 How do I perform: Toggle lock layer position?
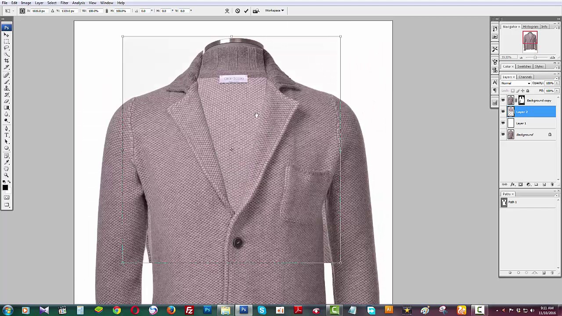[x=522, y=91]
